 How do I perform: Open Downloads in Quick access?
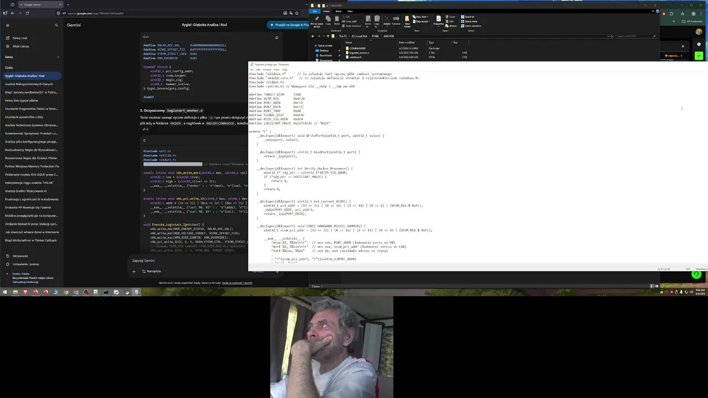pos(325,55)
